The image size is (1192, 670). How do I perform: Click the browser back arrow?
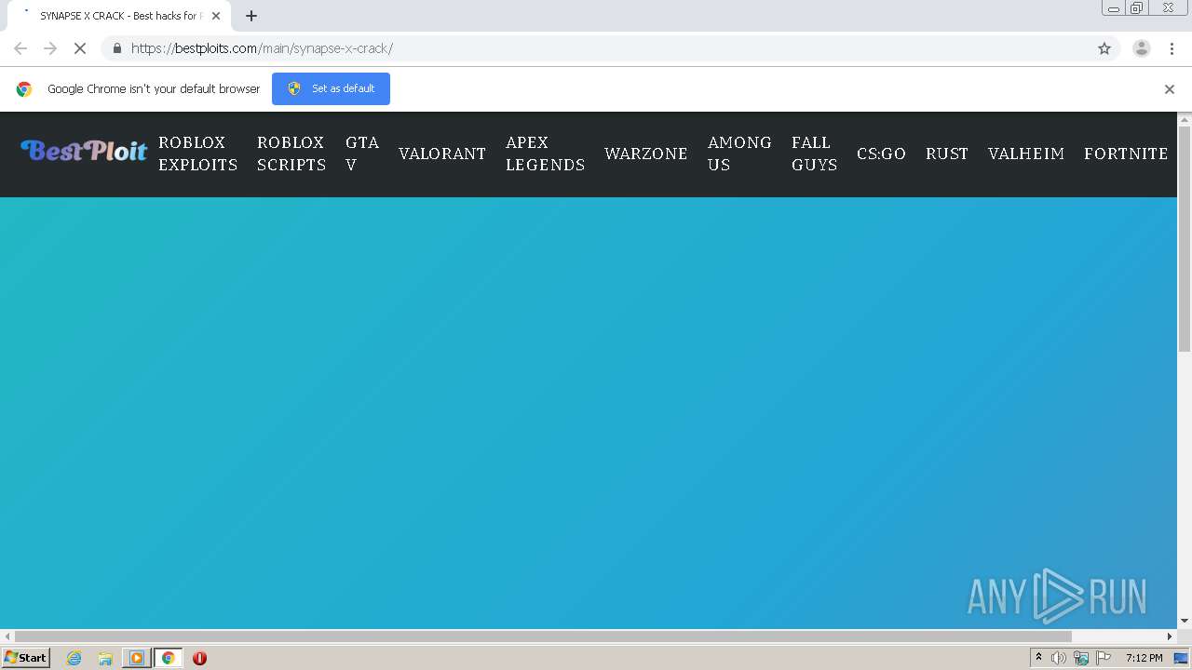20,48
